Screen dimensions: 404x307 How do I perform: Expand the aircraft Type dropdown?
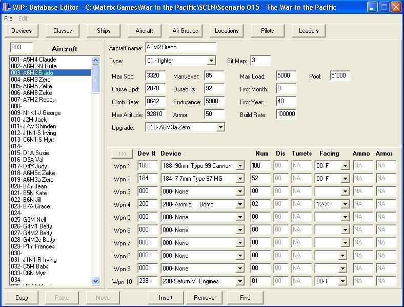point(211,61)
